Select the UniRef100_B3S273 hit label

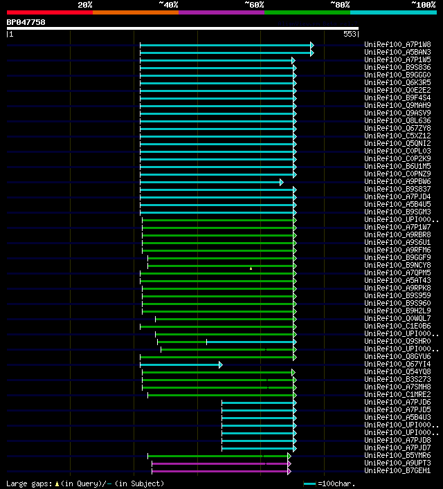(397, 379)
